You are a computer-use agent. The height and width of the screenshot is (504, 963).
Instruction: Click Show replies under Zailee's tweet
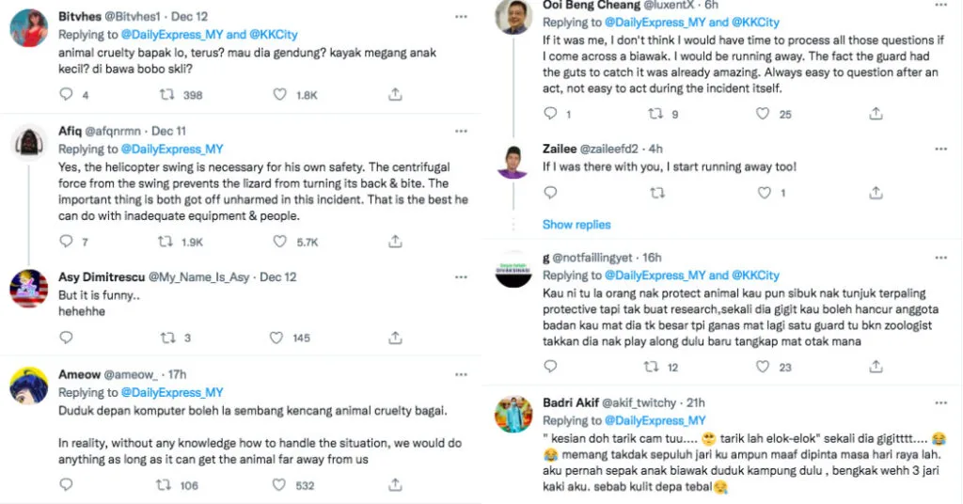coord(576,225)
